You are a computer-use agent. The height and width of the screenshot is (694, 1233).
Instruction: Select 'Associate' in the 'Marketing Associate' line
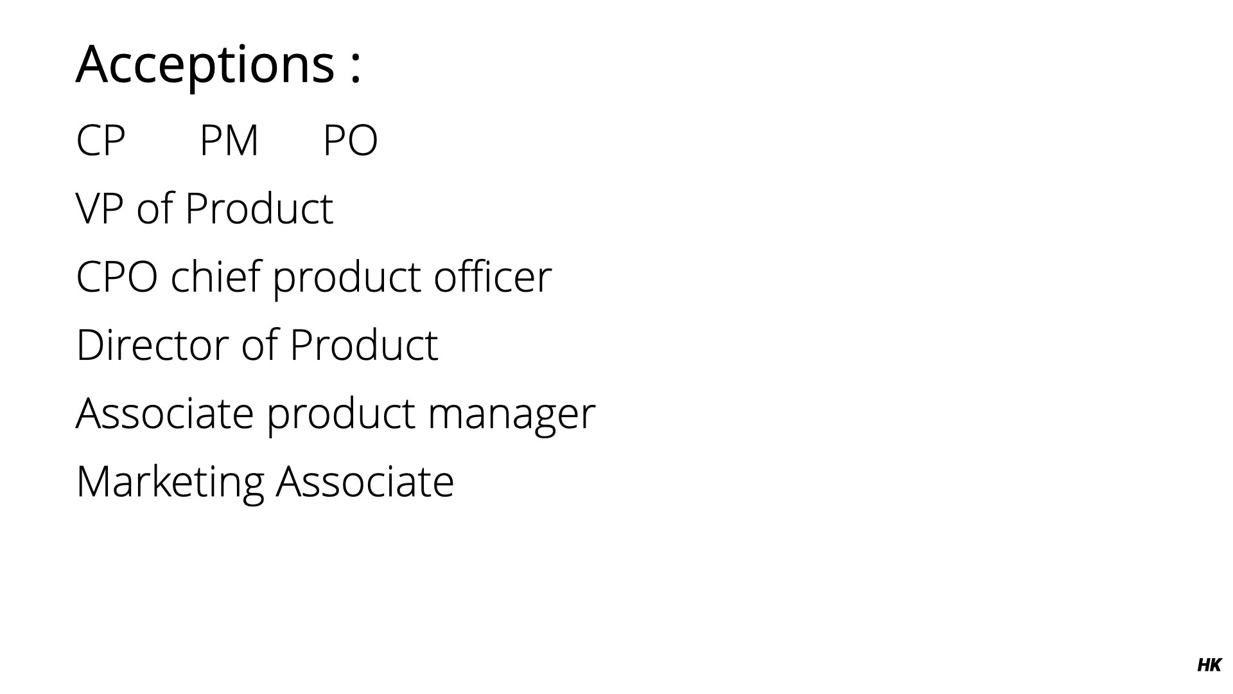365,482
